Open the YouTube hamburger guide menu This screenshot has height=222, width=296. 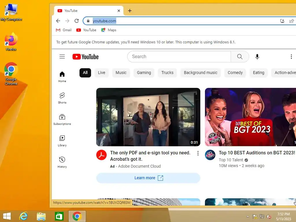click(62, 57)
